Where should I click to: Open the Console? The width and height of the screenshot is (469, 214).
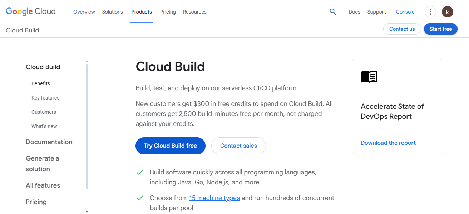point(405,12)
